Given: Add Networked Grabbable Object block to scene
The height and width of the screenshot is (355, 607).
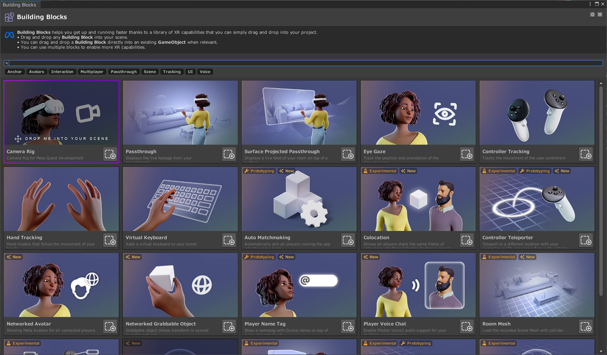Looking at the screenshot, I should [x=229, y=326].
